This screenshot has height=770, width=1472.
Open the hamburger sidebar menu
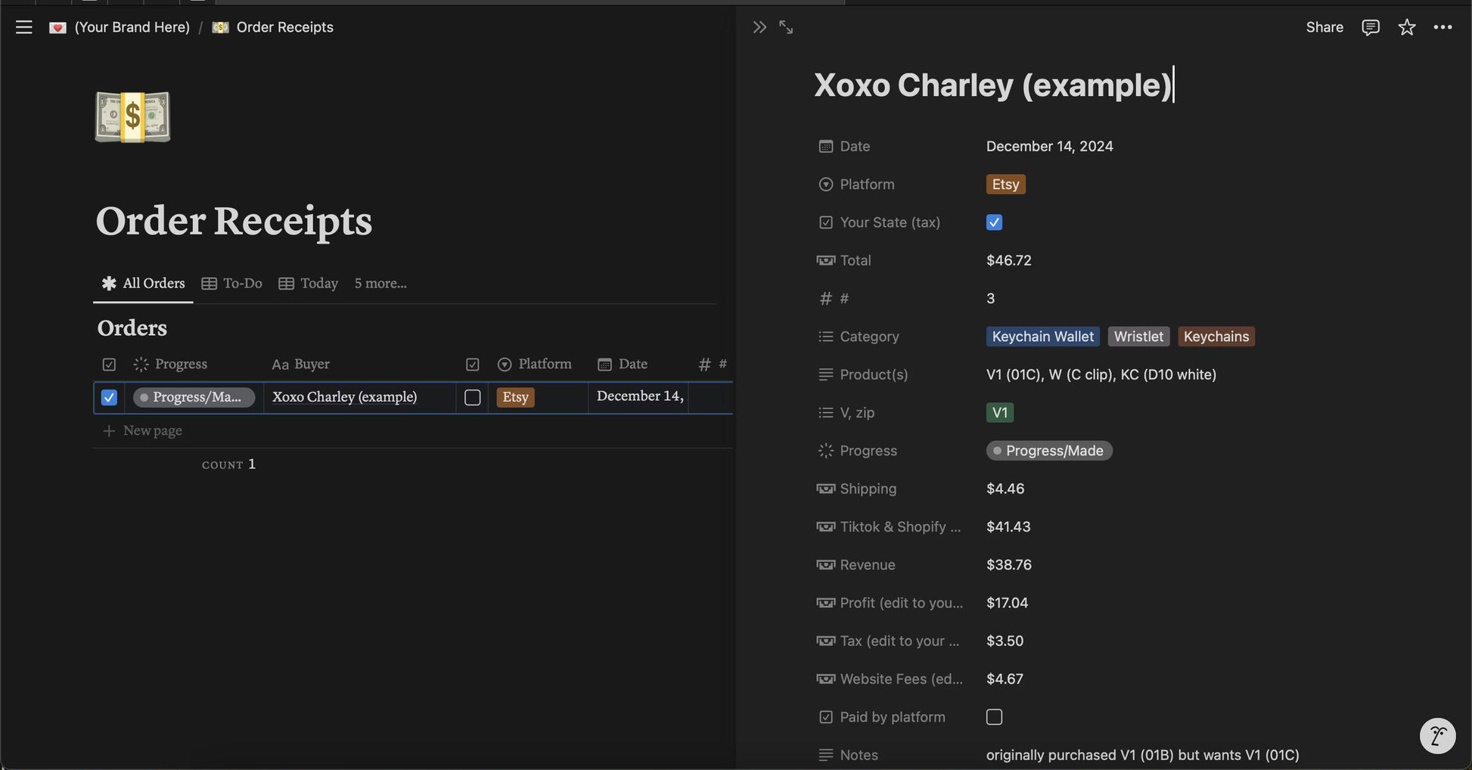[23, 27]
